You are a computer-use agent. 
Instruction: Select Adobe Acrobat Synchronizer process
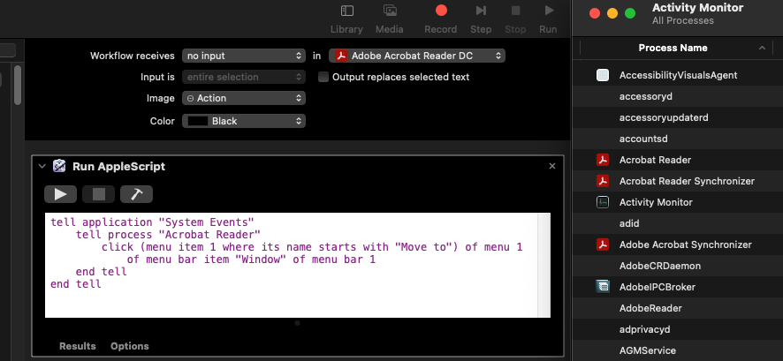tap(678, 244)
